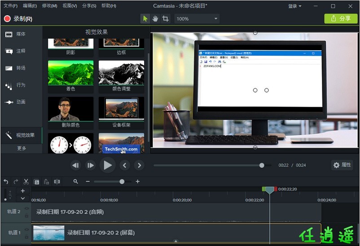Open the Properties (属性) panel button
The height and width of the screenshot is (246, 360).
pos(342,165)
